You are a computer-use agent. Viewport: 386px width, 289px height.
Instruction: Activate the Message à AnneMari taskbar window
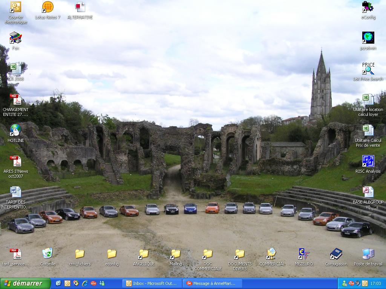coord(212,283)
